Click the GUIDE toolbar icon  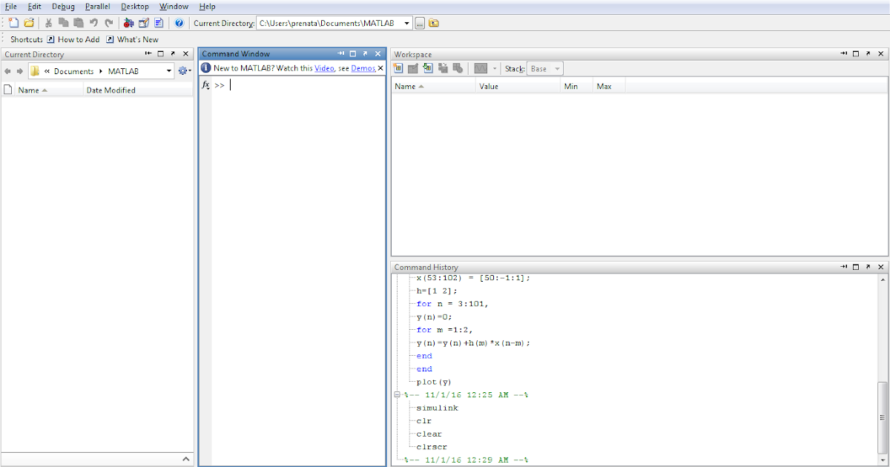pos(143,22)
